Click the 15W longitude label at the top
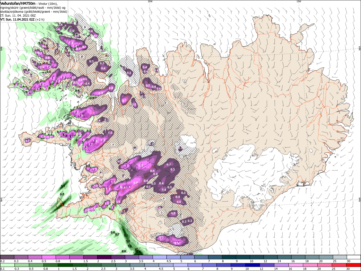Viewport: 361px width, 271px height. 298,1
